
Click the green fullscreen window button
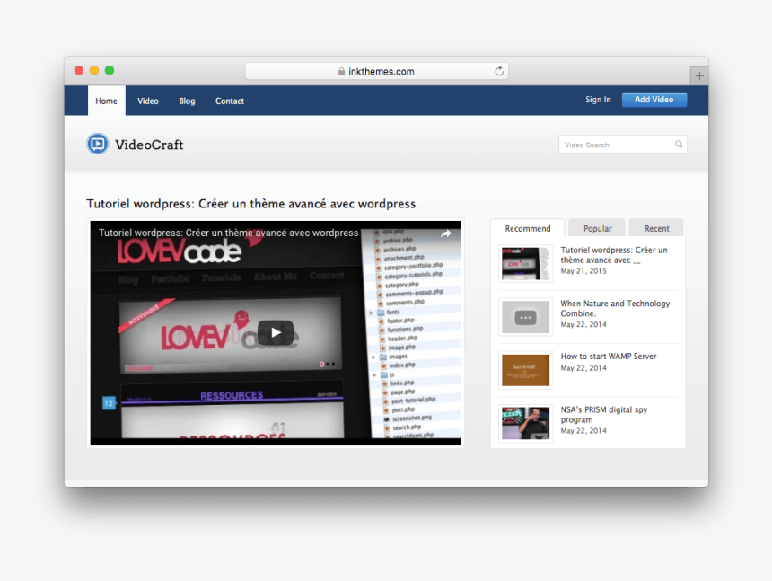(x=110, y=70)
